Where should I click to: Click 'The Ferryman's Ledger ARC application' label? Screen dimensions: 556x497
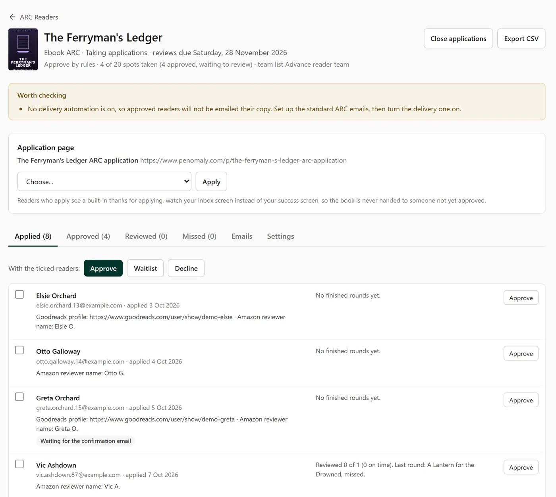point(78,161)
